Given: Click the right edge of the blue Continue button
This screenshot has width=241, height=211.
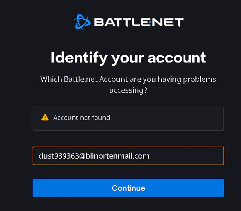Looking at the screenshot, I should click(222, 188).
